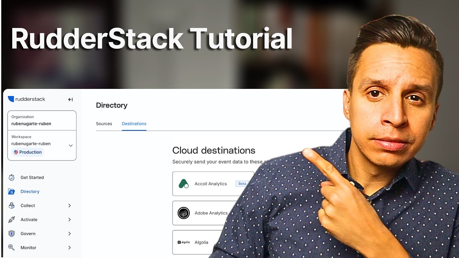
Task: Click organization name rubenugarte-ruben
Action: 31,124
